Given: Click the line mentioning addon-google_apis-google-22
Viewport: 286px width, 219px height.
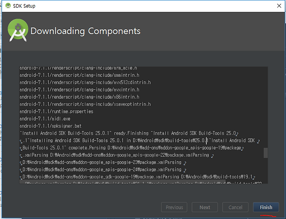Looking at the screenshot, I should (x=117, y=155).
